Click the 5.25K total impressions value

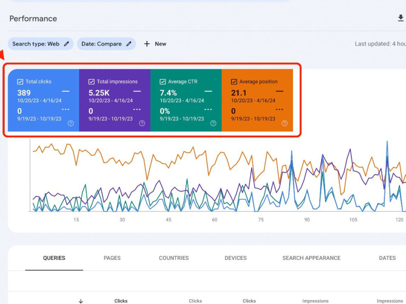(x=99, y=93)
